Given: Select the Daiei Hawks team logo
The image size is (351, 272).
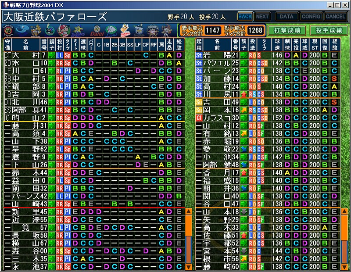Looking at the screenshot, I should point(97,30).
